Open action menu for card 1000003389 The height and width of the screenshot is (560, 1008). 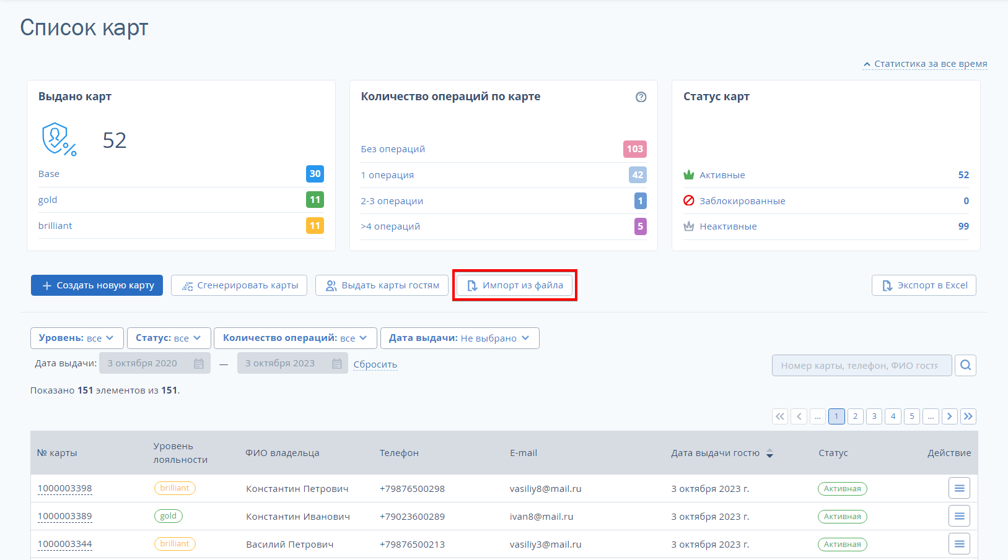tap(959, 516)
